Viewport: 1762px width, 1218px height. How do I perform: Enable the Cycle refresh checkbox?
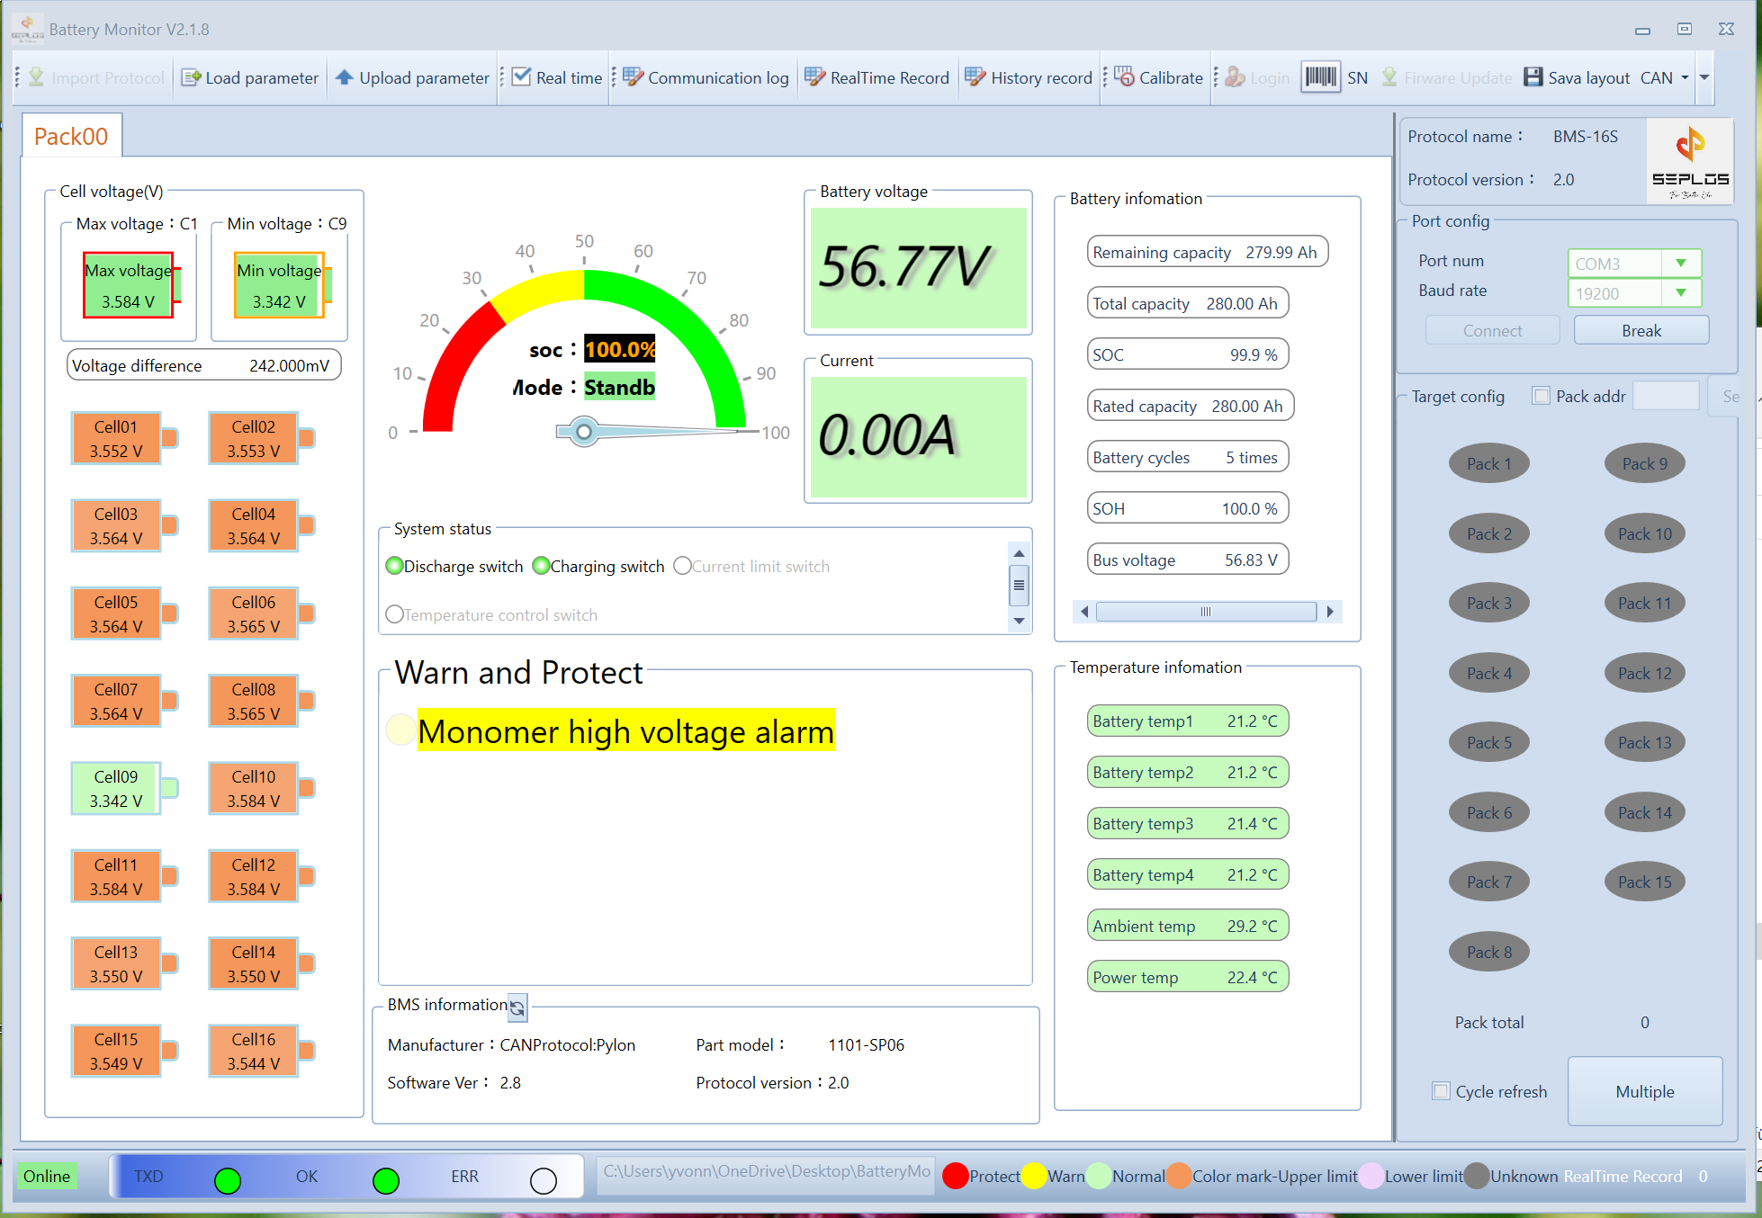(1441, 1091)
